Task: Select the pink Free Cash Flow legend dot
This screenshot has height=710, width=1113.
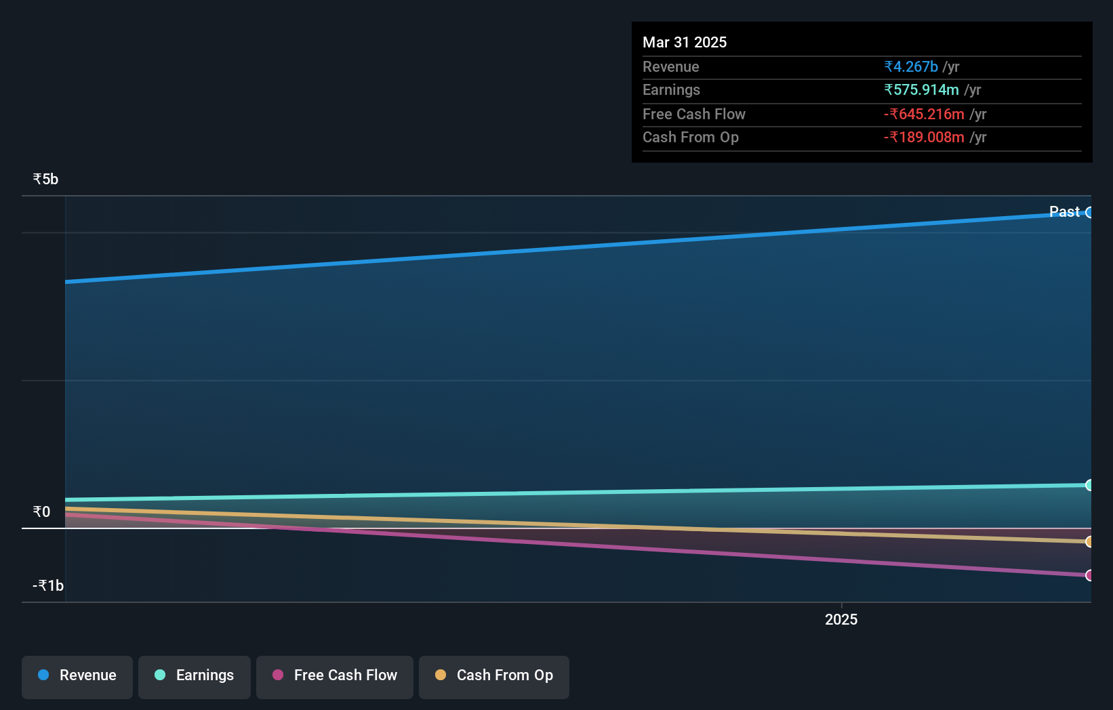Action: click(277, 675)
